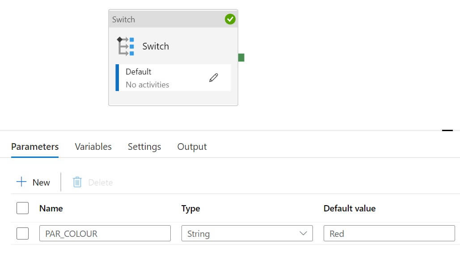Click the Type column header
This screenshot has width=460, height=256.
tap(190, 208)
